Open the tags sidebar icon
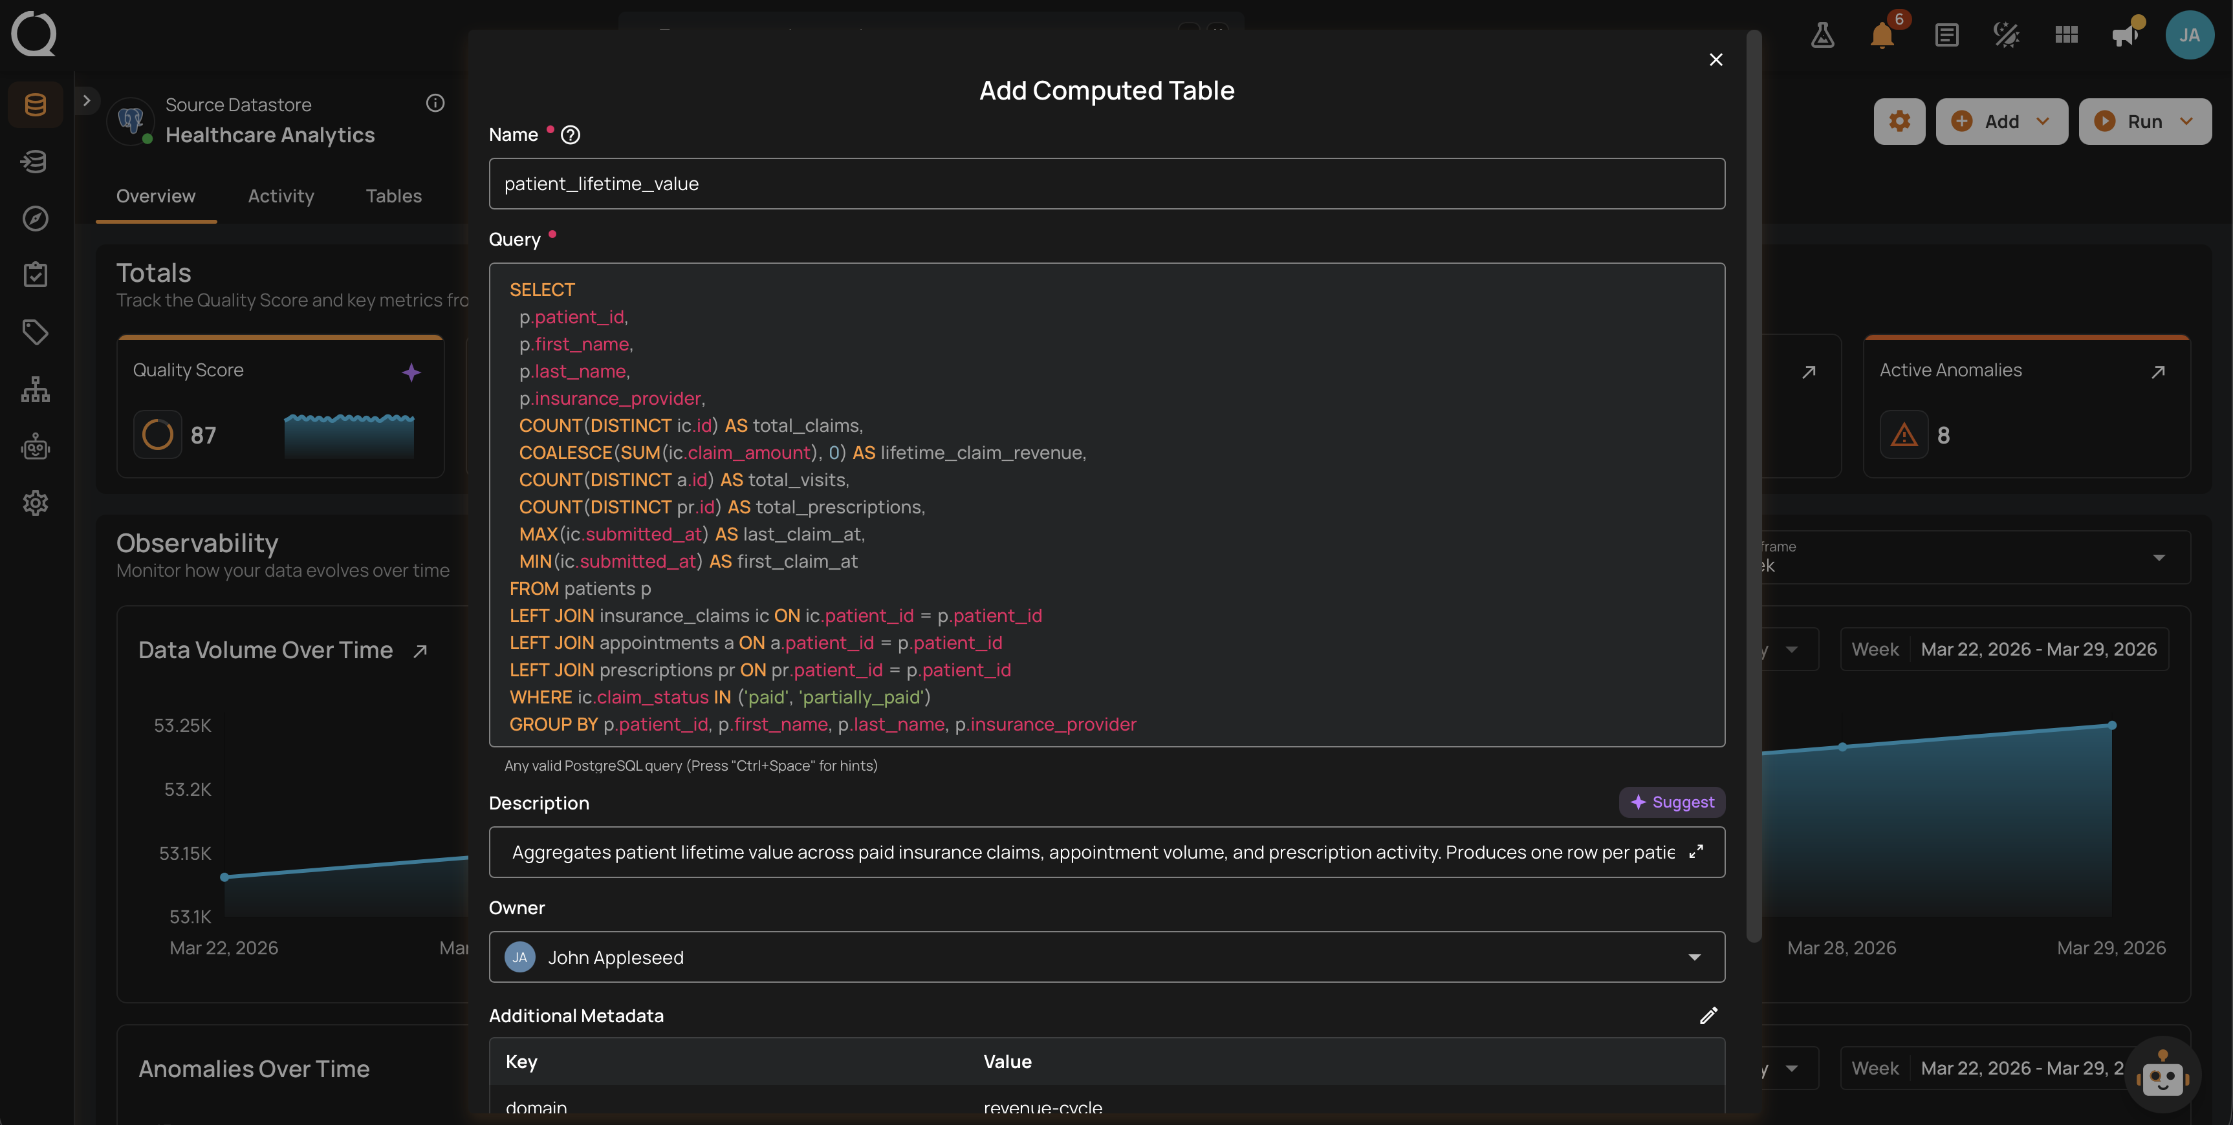The image size is (2233, 1125). pos(35,332)
